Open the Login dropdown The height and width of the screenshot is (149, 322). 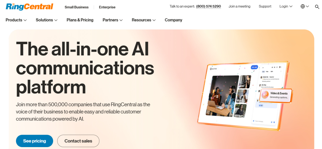point(286,6)
